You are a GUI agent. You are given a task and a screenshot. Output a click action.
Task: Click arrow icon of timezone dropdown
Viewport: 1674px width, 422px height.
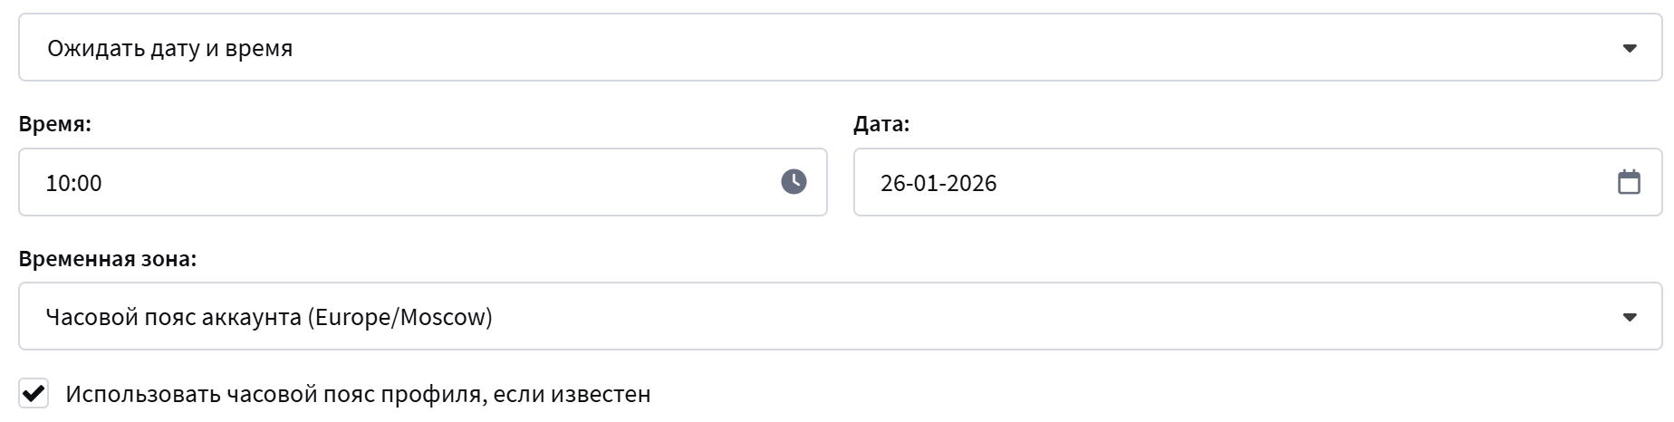[1629, 317]
